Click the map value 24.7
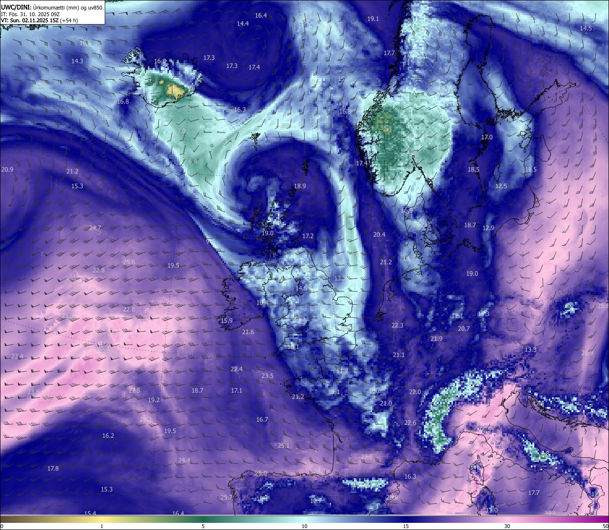Screen dimensions: 609x530 [95, 228]
